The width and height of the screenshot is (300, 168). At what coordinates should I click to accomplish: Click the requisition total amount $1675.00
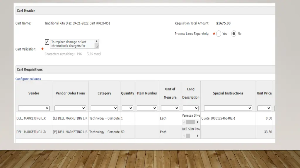[223, 23]
